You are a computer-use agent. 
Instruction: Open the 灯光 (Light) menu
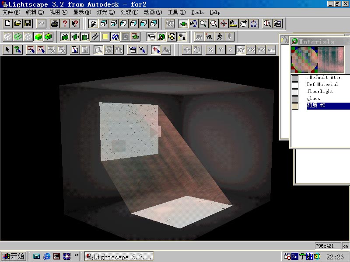pyautogui.click(x=105, y=12)
